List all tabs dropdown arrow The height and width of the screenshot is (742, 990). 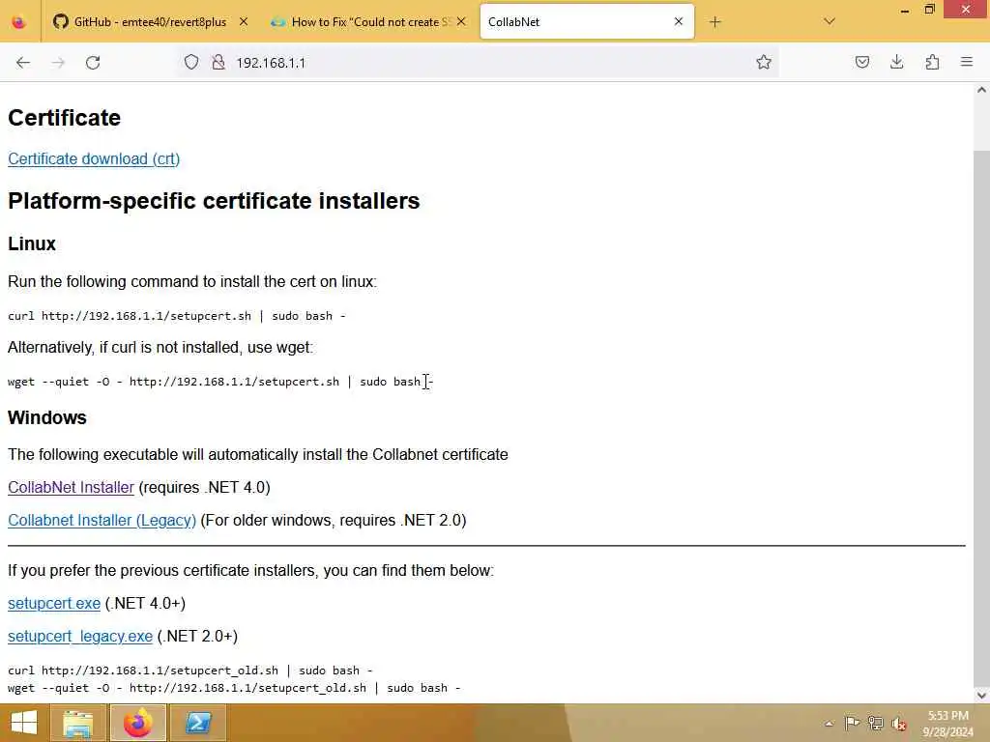click(830, 21)
